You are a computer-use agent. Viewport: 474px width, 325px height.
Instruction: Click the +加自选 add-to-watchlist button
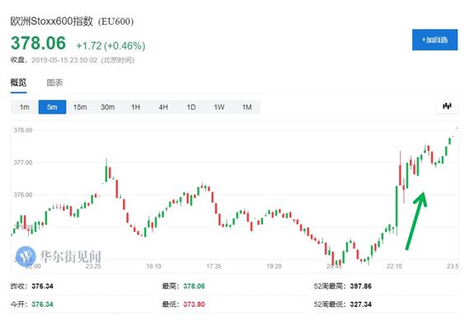coord(434,40)
